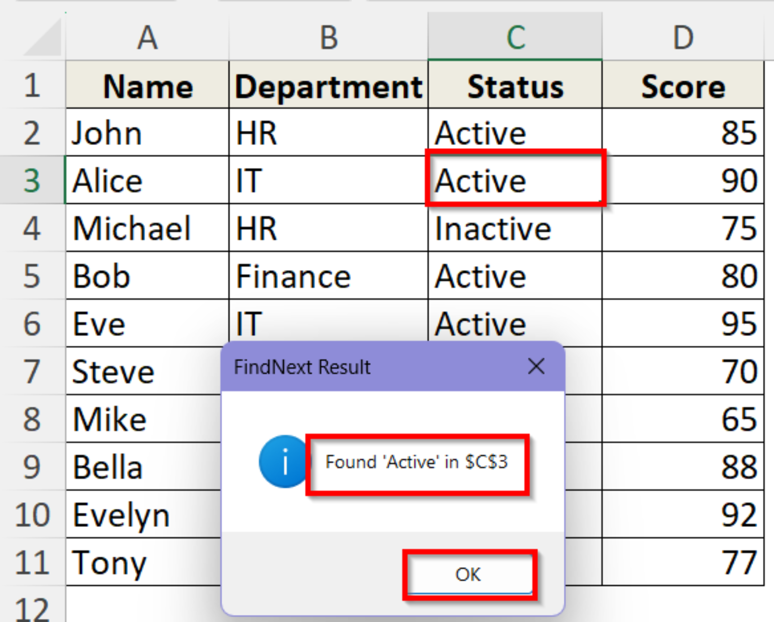Select the cell containing Bella
The width and height of the screenshot is (774, 622).
(144, 467)
